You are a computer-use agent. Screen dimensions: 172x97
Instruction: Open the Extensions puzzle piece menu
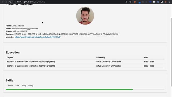coord(154,2)
